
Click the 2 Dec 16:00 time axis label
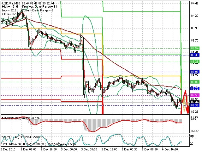click(49, 149)
